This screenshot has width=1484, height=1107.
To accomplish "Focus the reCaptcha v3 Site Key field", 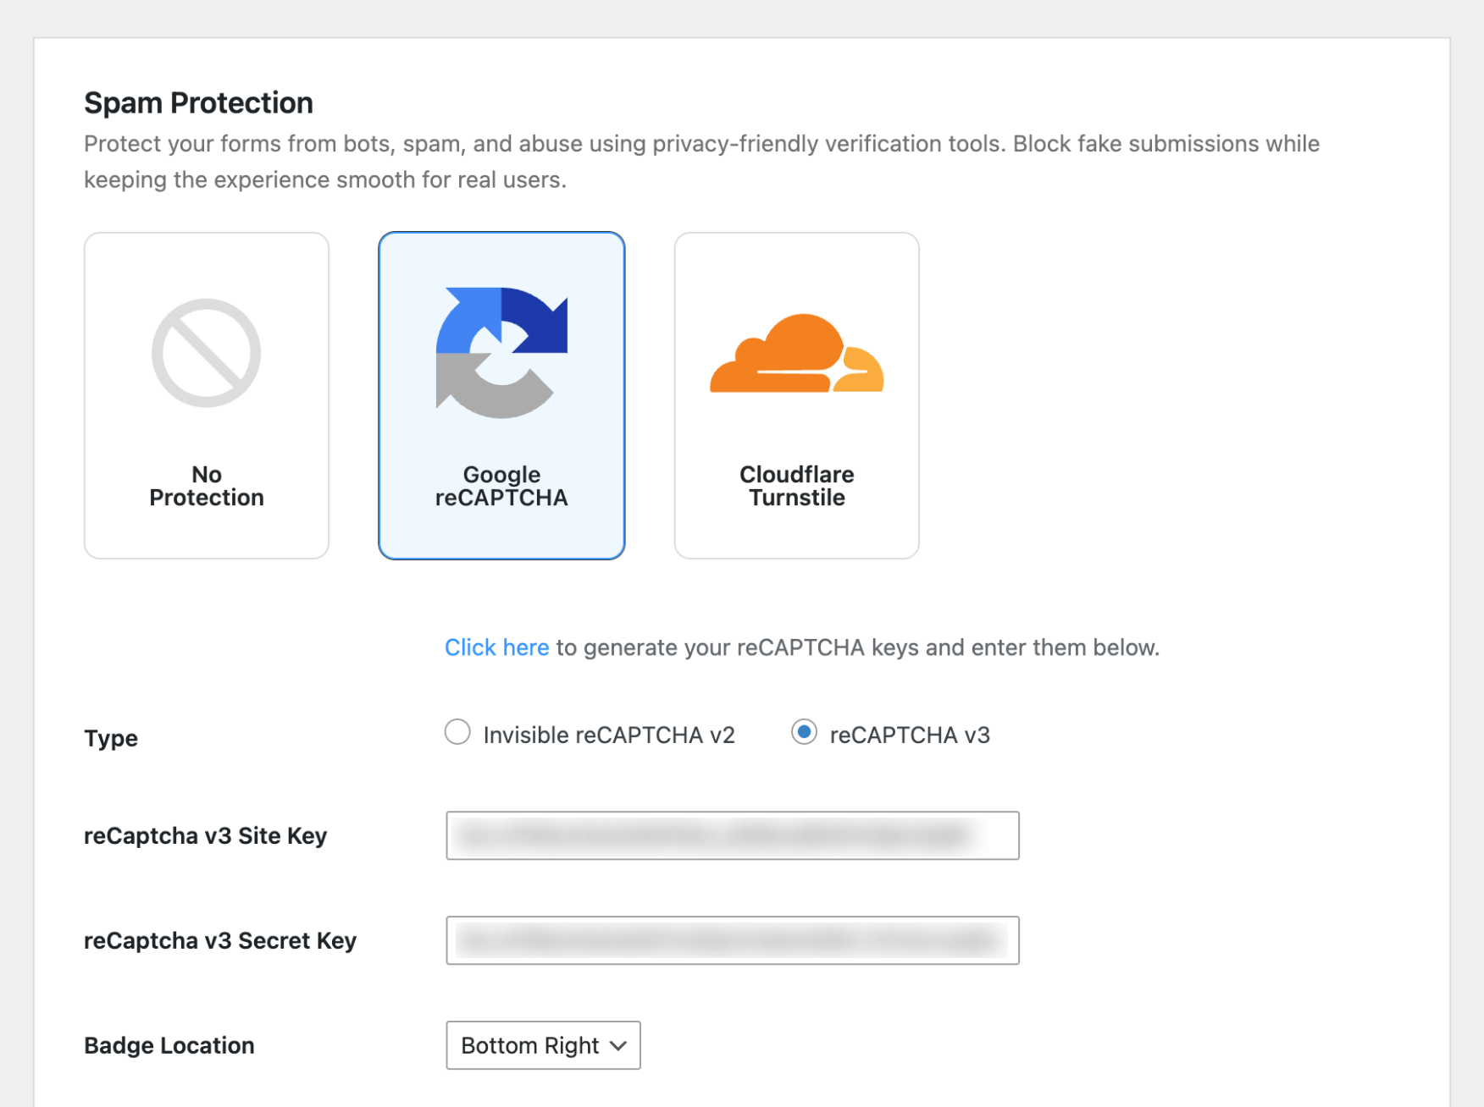I will tap(733, 835).
